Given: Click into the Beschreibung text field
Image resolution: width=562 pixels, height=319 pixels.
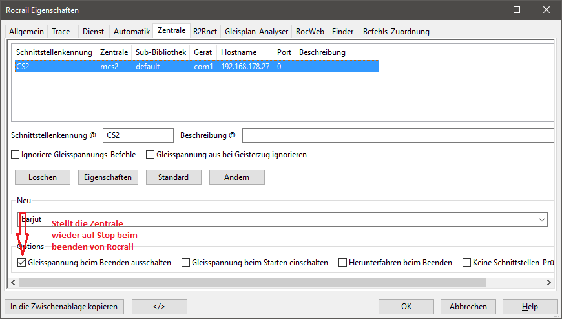Looking at the screenshot, I should pyautogui.click(x=397, y=135).
